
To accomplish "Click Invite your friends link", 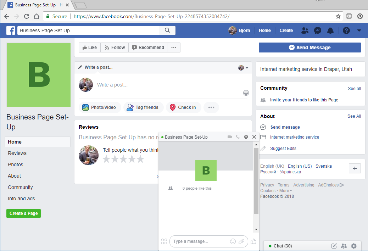I will (289, 100).
